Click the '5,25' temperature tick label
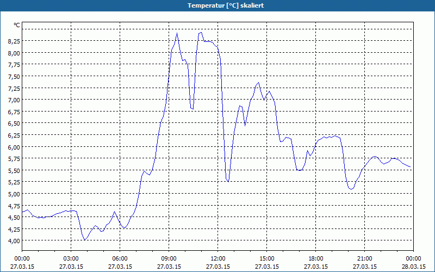The width and height of the screenshot is (435, 272). 14,182
